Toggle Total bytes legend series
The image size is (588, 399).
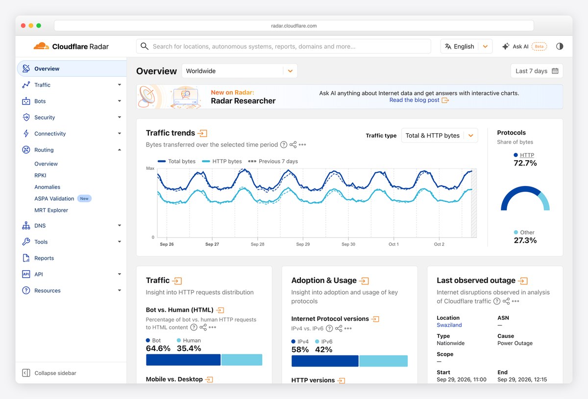pyautogui.click(x=176, y=161)
